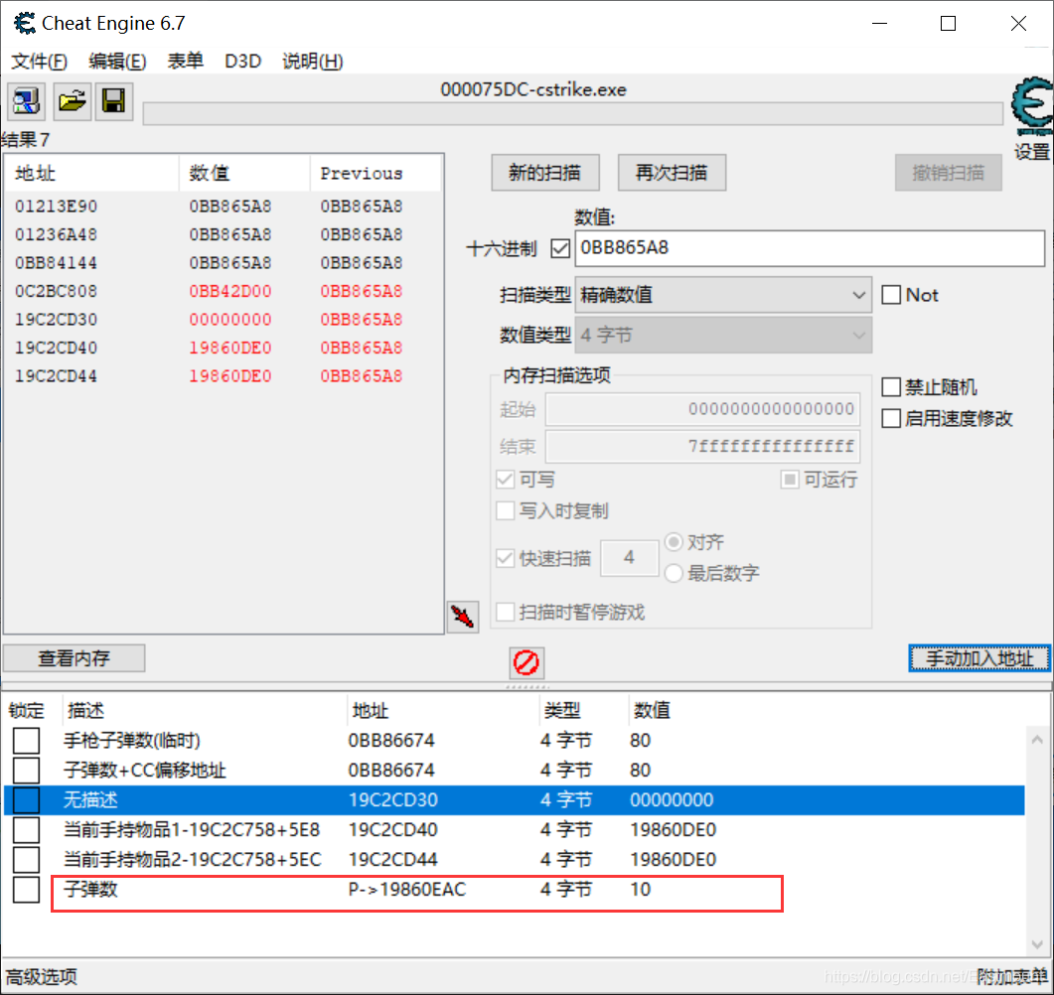Click the 描述 column header in address list
Viewport: 1054px width, 995px height.
(x=205, y=710)
